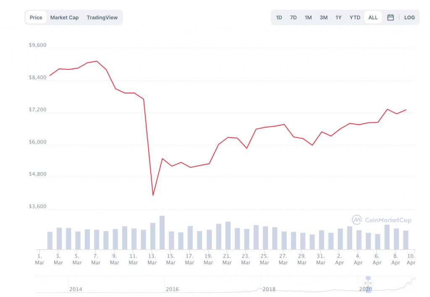Select the 3M time range

coord(323,18)
